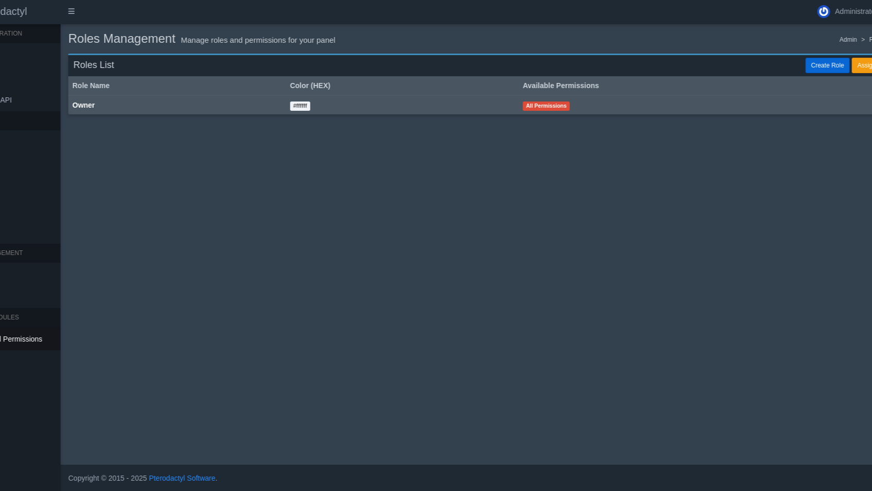Select the Permissions item in the sidebar
The image size is (872, 491).
[22, 339]
